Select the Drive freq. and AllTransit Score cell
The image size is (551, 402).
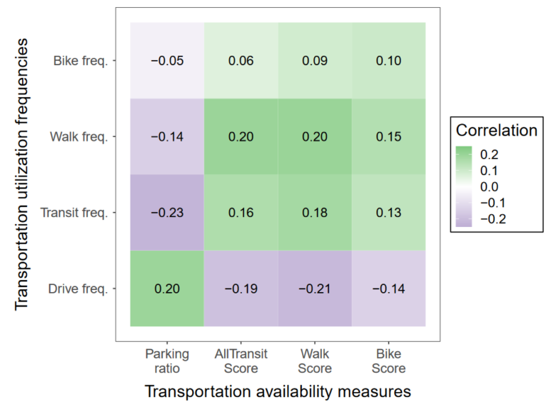coord(241,288)
